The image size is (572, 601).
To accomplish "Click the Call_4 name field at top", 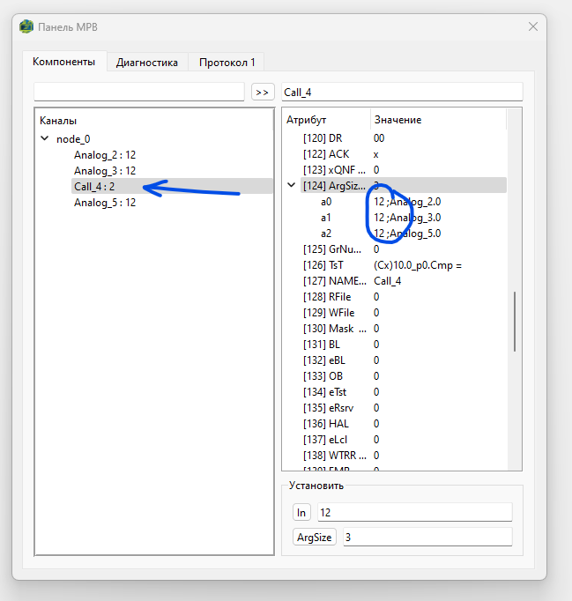I will click(x=402, y=92).
